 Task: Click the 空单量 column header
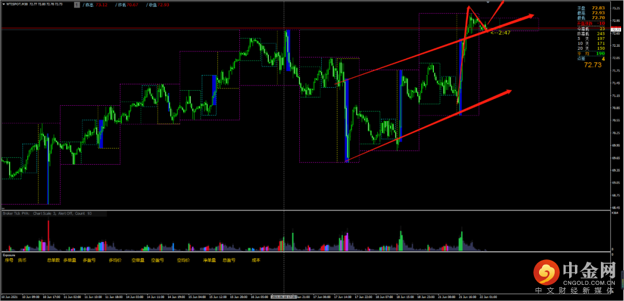tap(139, 260)
